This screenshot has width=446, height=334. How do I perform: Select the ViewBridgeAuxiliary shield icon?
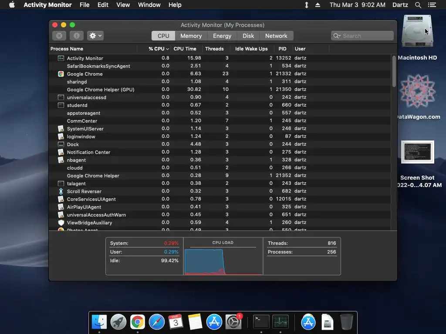(x=61, y=223)
